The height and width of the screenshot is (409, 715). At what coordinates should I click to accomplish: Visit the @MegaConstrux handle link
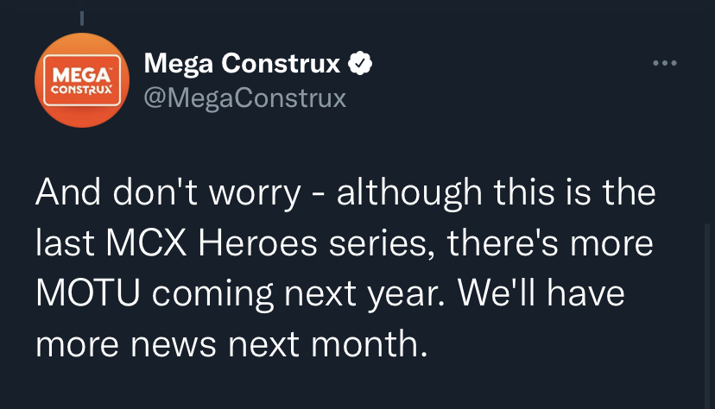(245, 98)
